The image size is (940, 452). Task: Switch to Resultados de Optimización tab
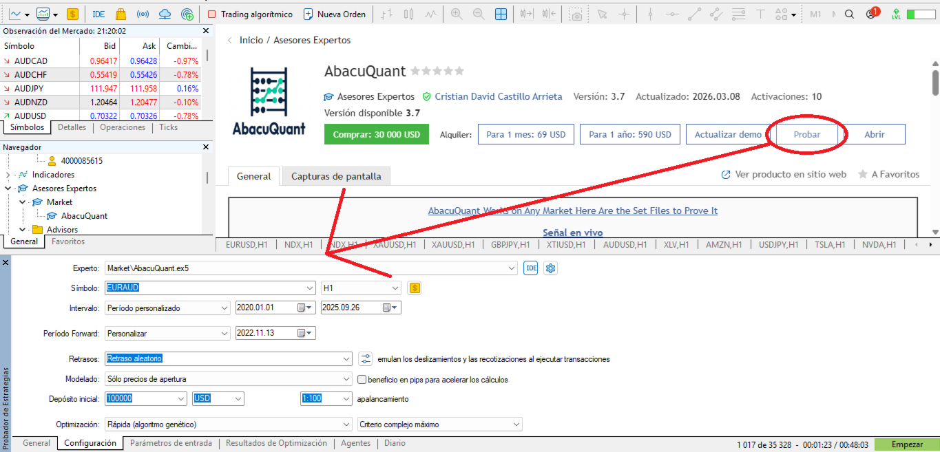click(276, 444)
